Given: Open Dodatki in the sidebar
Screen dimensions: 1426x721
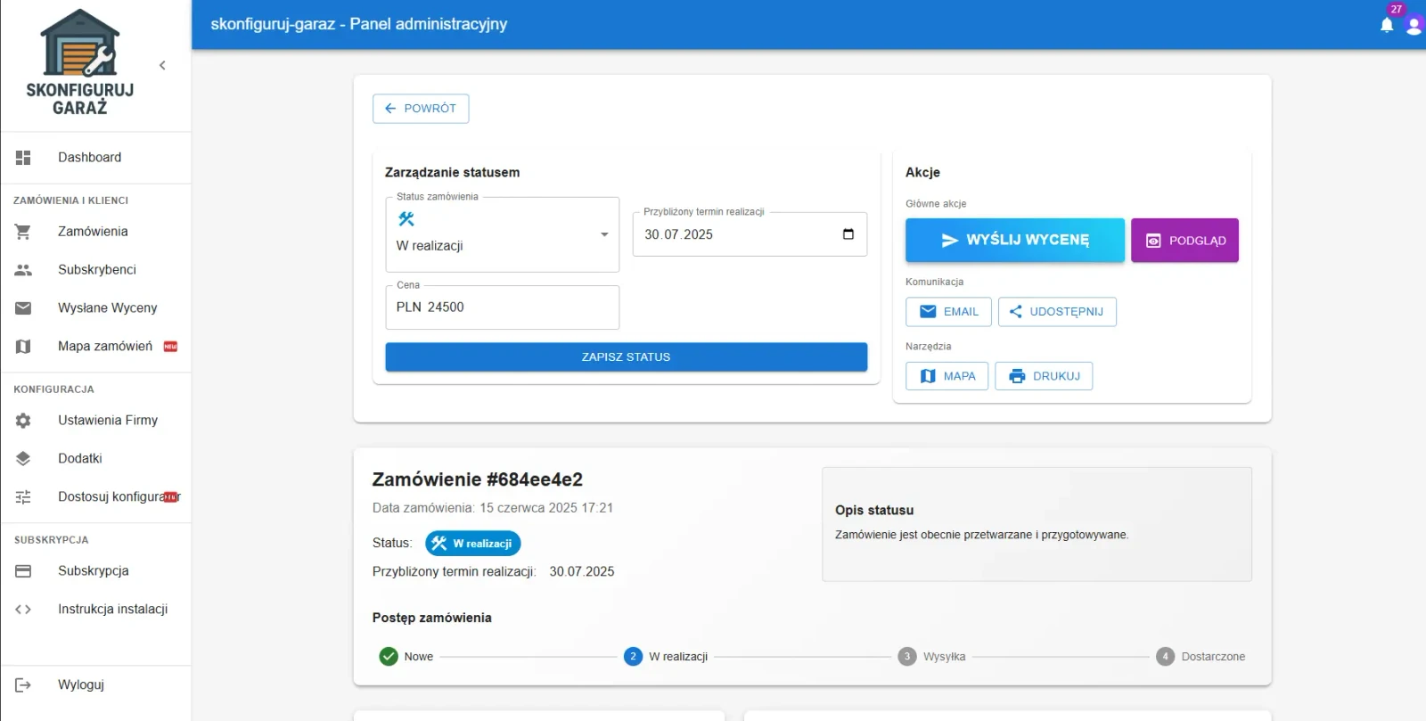Looking at the screenshot, I should [96, 459].
